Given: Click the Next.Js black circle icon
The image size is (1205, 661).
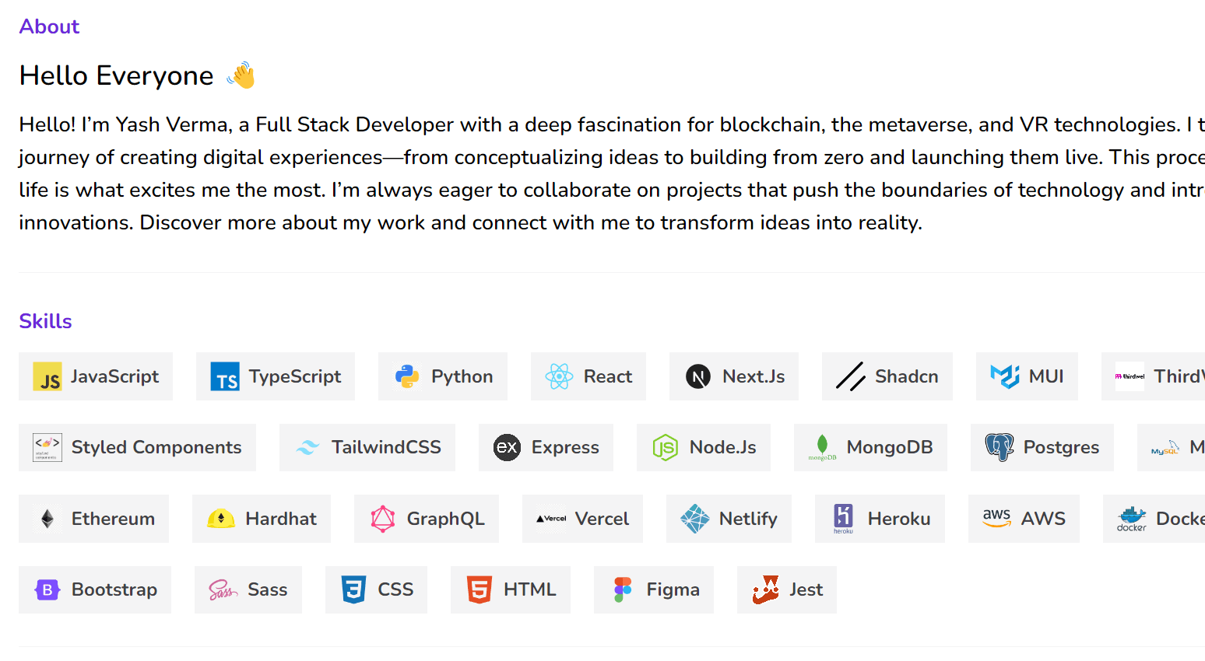Looking at the screenshot, I should point(698,376).
